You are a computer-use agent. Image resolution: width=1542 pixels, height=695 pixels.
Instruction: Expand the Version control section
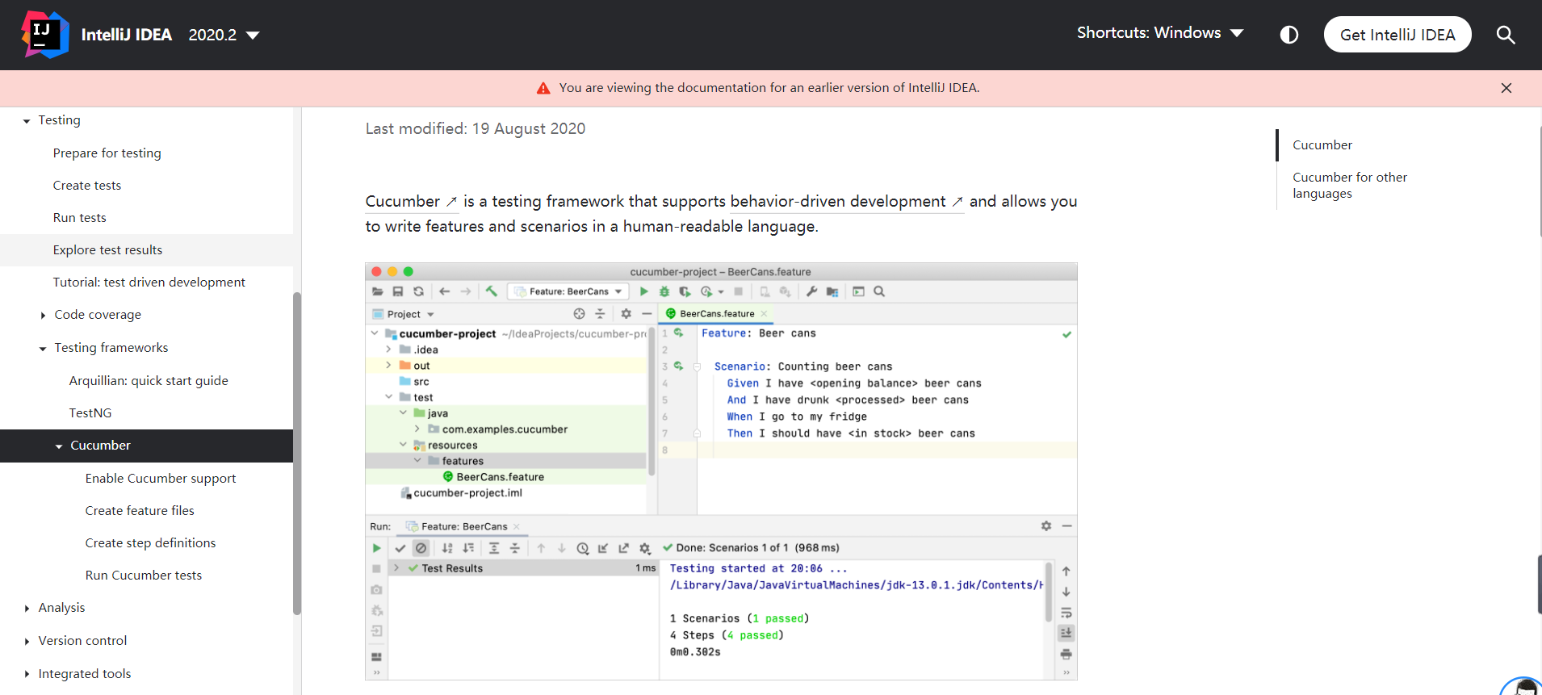tap(27, 642)
